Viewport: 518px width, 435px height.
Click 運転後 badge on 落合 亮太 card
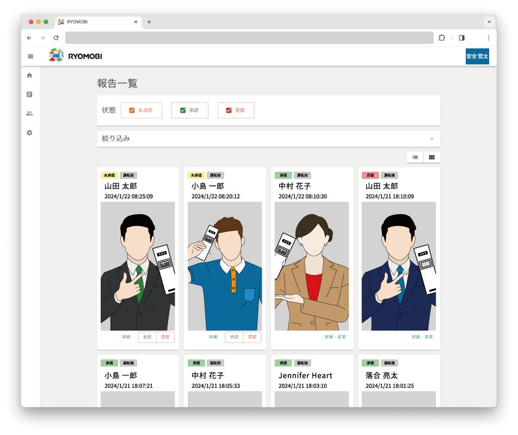tap(390, 363)
